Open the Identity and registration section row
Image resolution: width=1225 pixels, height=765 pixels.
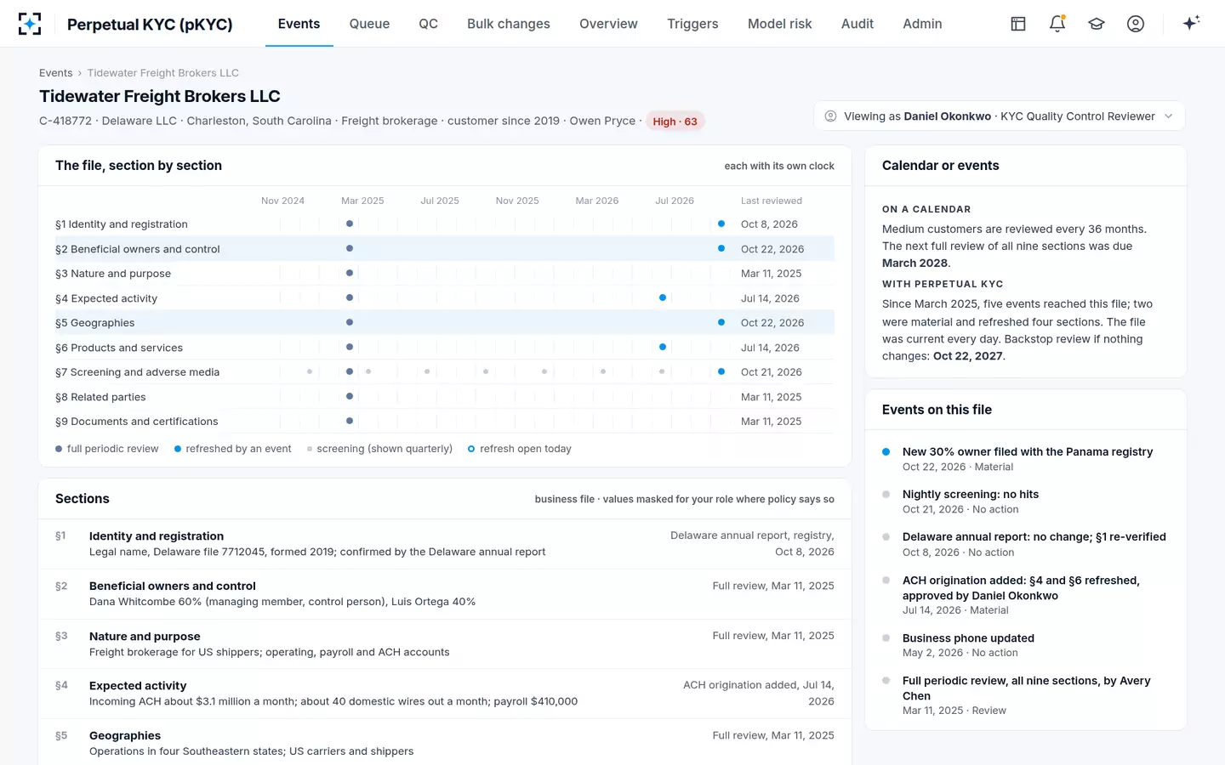click(445, 544)
